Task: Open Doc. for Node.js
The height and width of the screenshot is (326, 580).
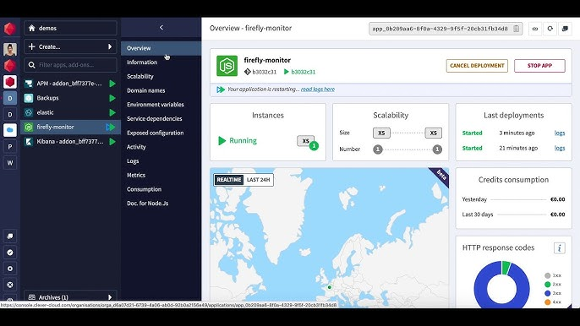Action: click(x=147, y=204)
